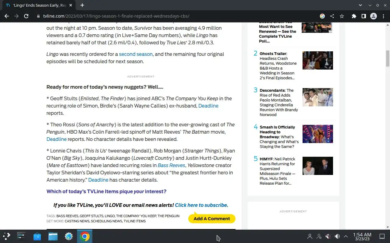The height and width of the screenshot is (243, 390).
Task: Open the LINGO tag
Action: point(110,216)
